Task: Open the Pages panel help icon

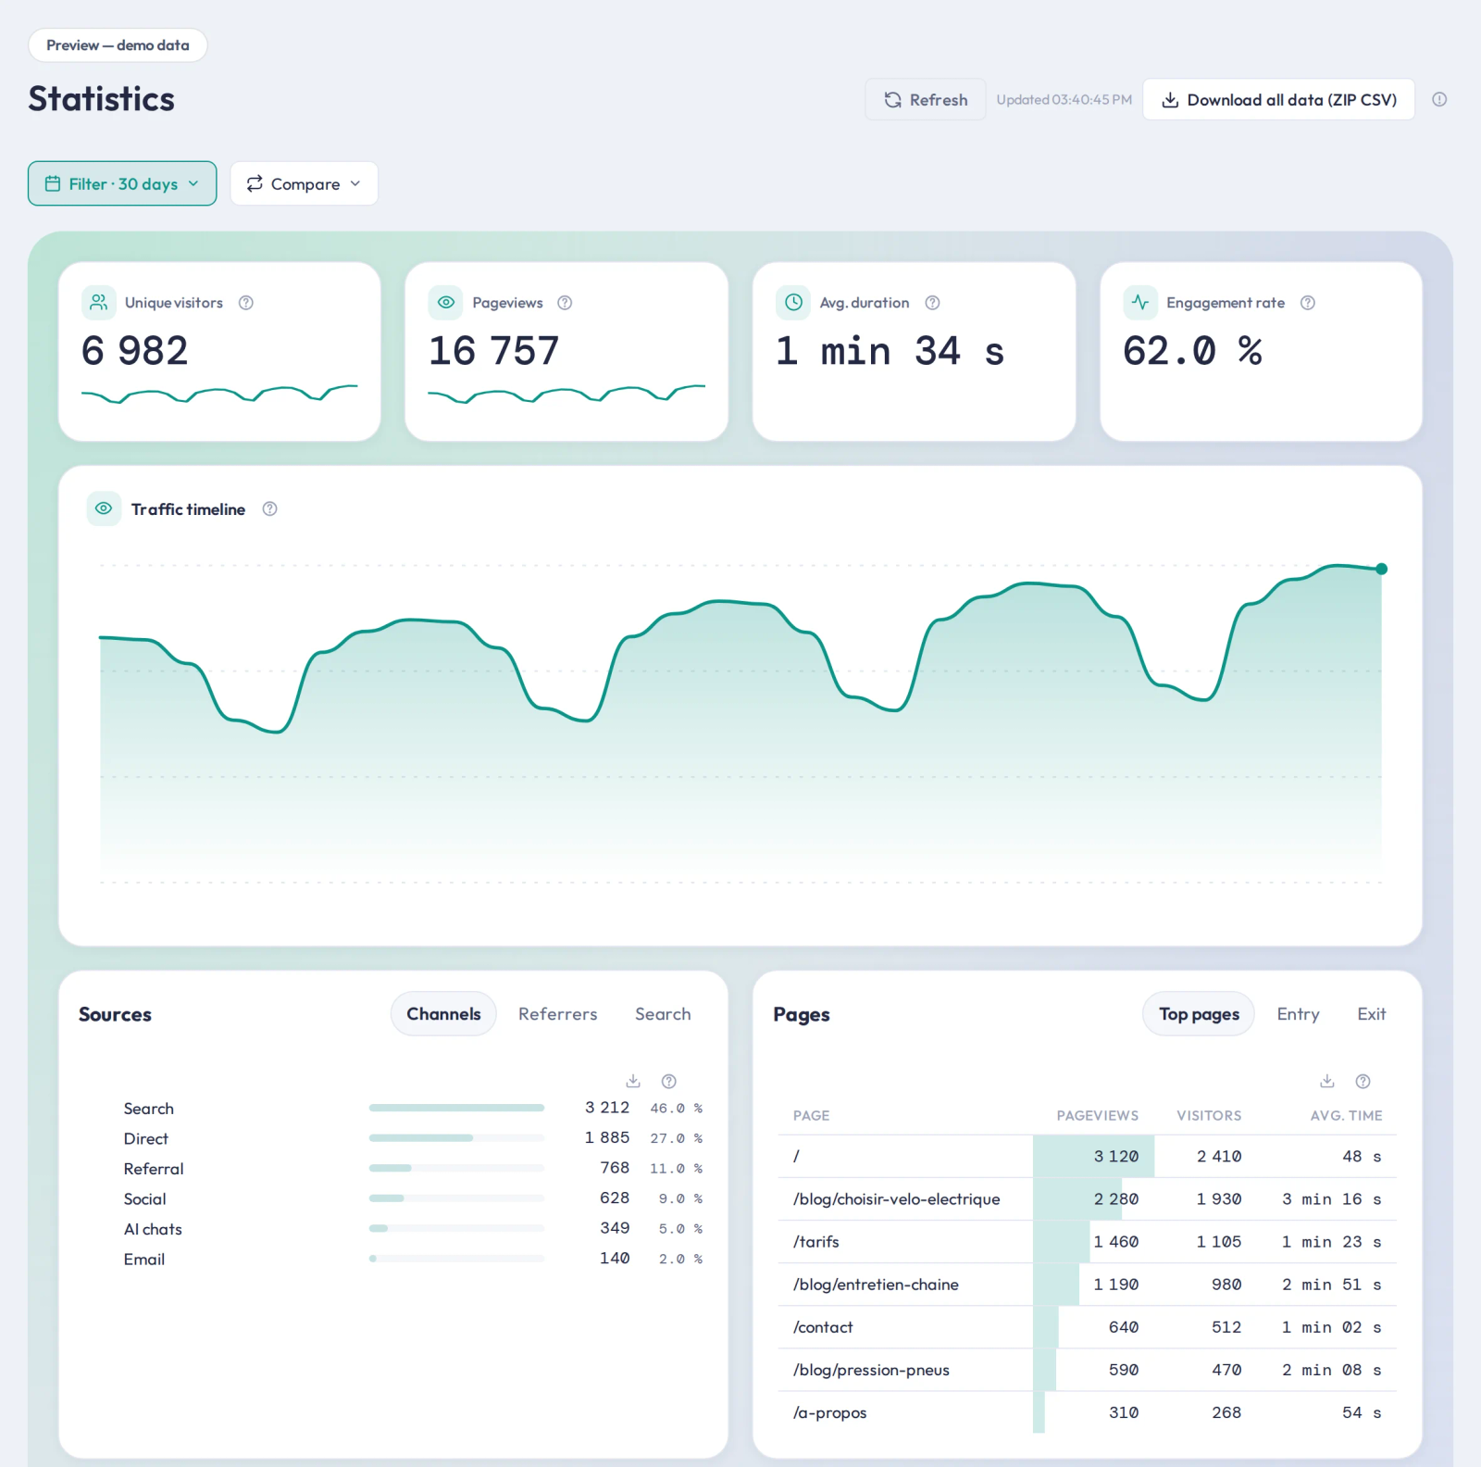Action: (1363, 1081)
